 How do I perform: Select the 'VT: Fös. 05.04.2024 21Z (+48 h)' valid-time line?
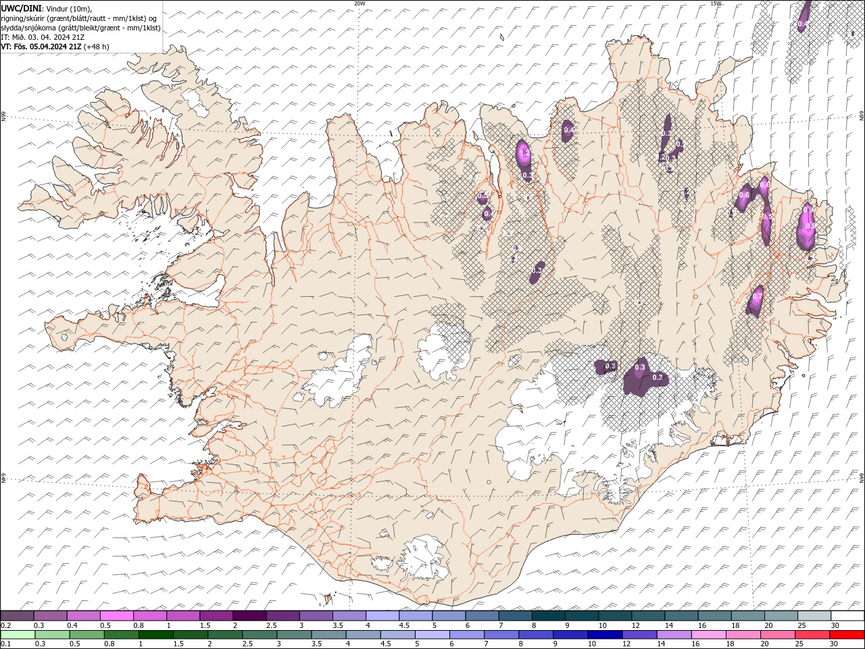tap(55, 47)
